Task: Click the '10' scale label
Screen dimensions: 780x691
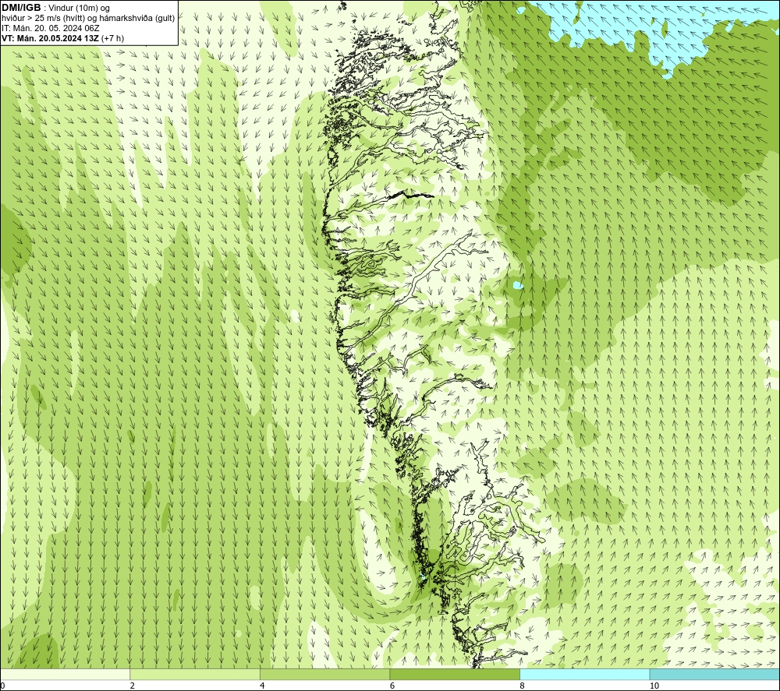Action: click(x=654, y=686)
